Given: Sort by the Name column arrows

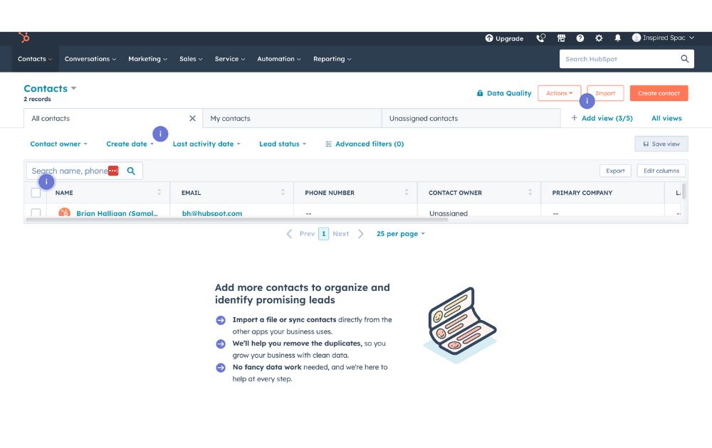Looking at the screenshot, I should click(x=159, y=192).
